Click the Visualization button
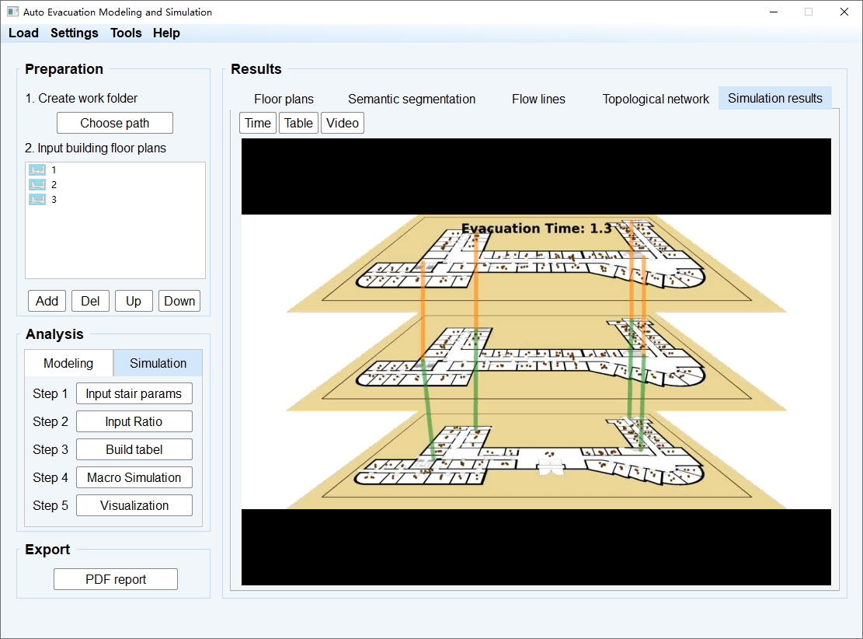This screenshot has width=863, height=639. tap(134, 506)
